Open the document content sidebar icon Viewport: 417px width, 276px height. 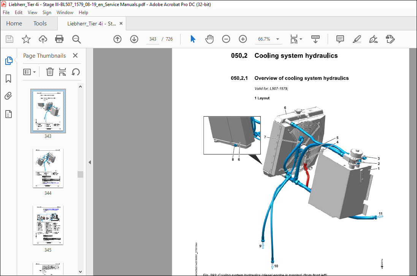[8, 114]
